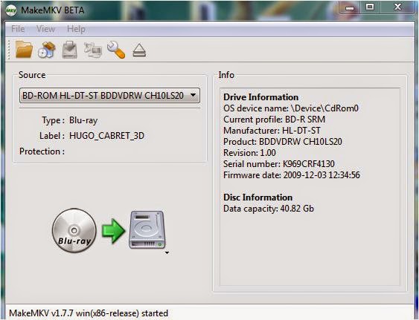Click the Drive Information heading

tap(260, 97)
